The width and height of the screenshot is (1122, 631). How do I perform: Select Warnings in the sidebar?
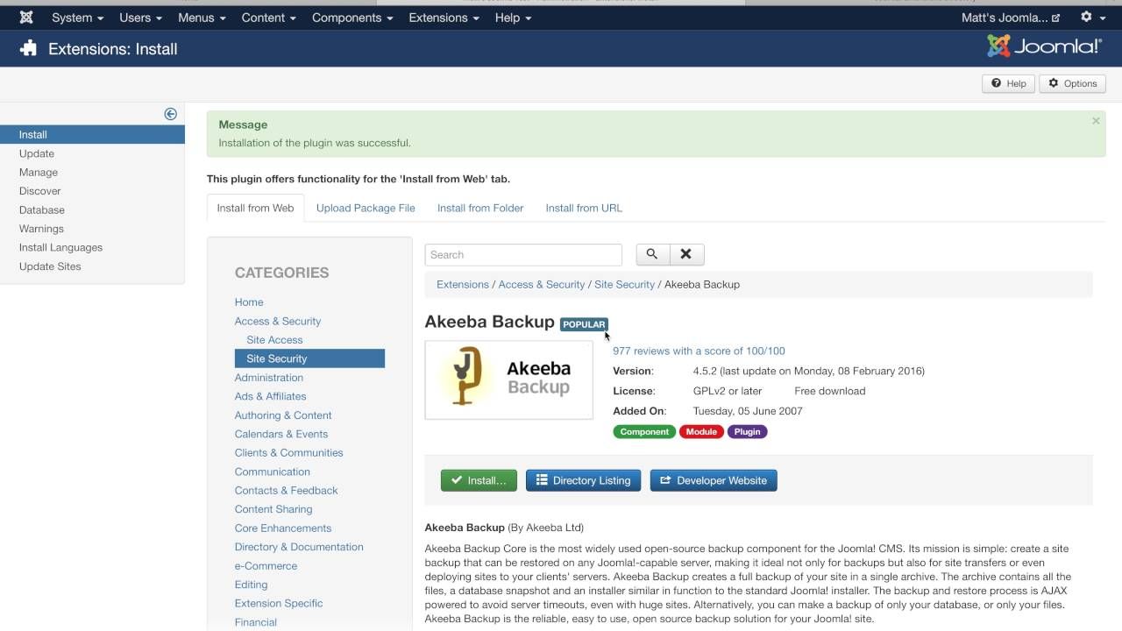[41, 229]
